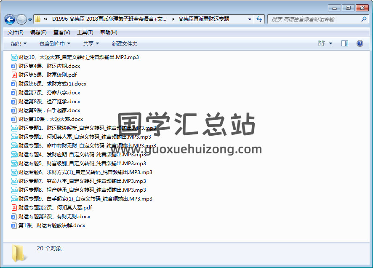Expand the address bar history dropdown
This screenshot has height=268, width=373.
click(x=250, y=19)
